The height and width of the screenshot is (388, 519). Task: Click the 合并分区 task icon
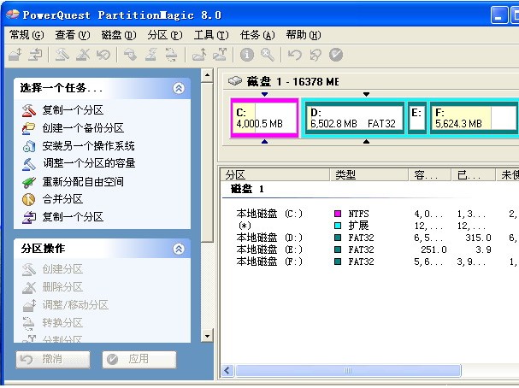pos(29,199)
